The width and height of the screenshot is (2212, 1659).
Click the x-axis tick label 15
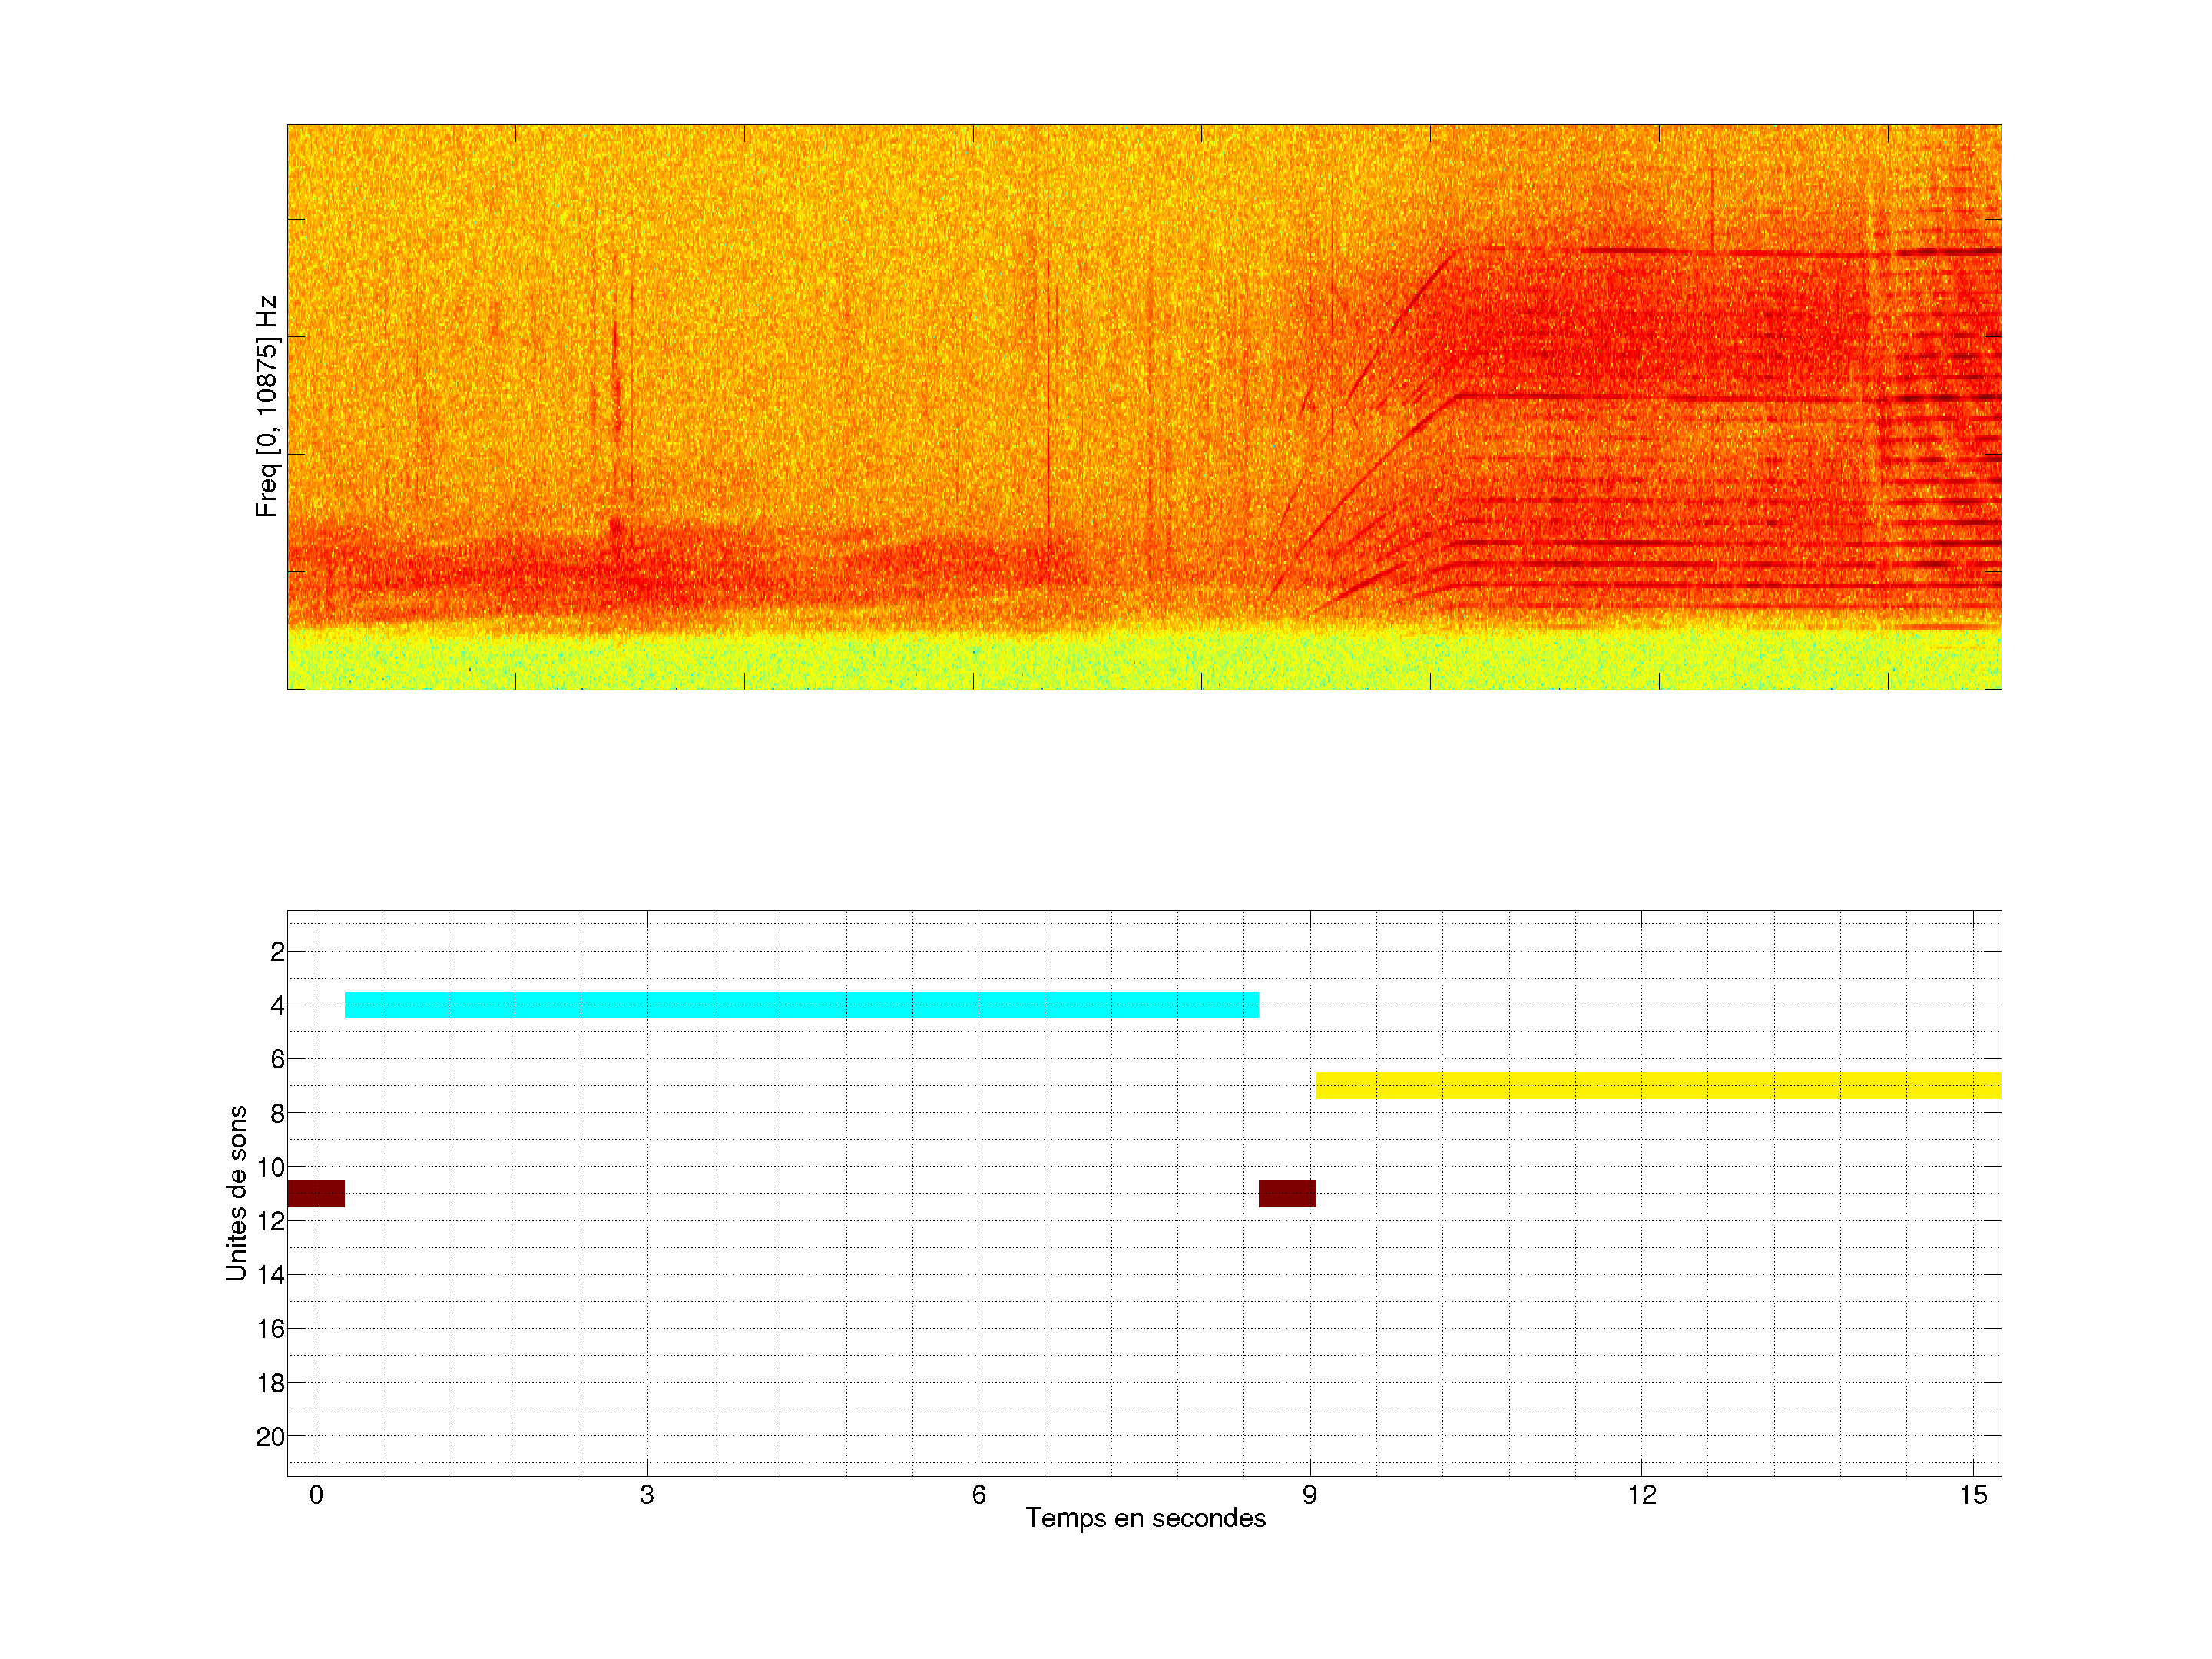click(1973, 1495)
